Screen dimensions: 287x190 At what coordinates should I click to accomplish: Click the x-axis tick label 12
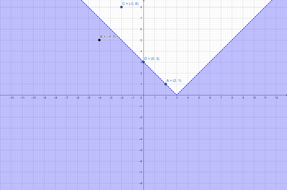pyautogui.click(x=276, y=98)
